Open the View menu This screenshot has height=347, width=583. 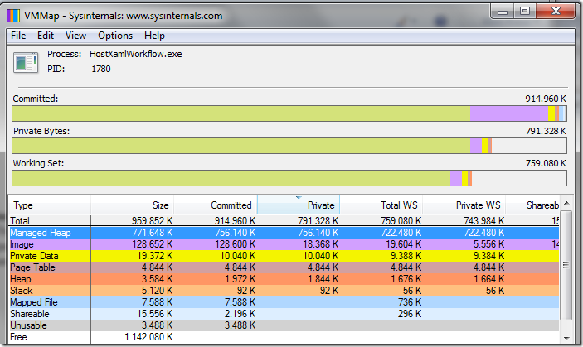click(75, 36)
